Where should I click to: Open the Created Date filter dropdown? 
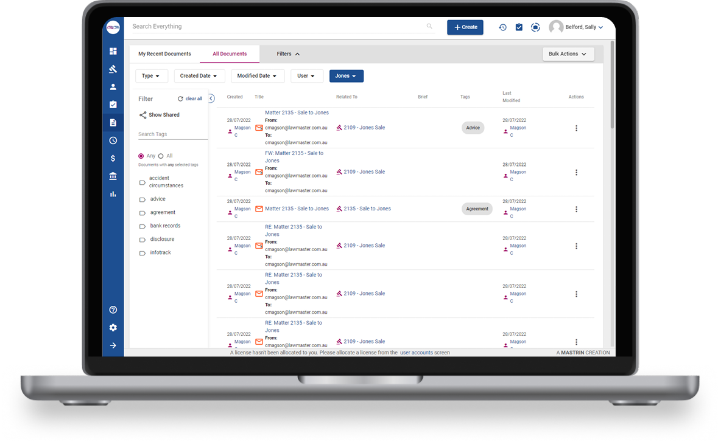tap(199, 75)
